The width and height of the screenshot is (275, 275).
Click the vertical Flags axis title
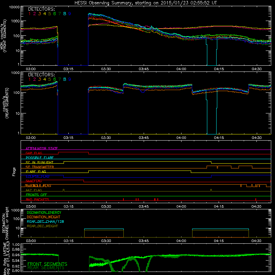coord(14,172)
